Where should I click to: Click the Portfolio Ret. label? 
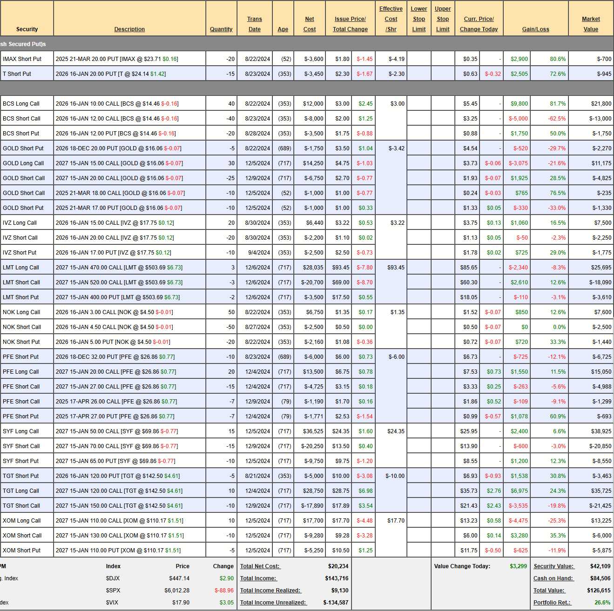[x=552, y=603]
